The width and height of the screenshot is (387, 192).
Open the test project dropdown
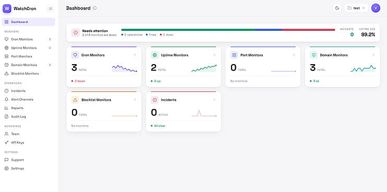(x=356, y=8)
